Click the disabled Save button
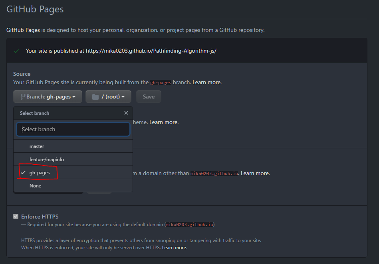This screenshot has width=379, height=264. (149, 97)
